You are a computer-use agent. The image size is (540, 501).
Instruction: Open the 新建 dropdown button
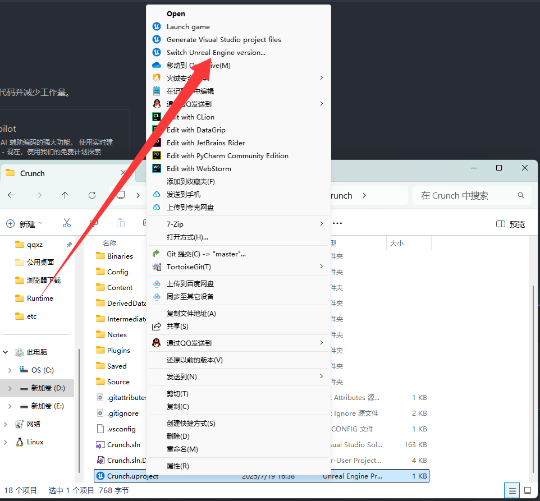(24, 224)
